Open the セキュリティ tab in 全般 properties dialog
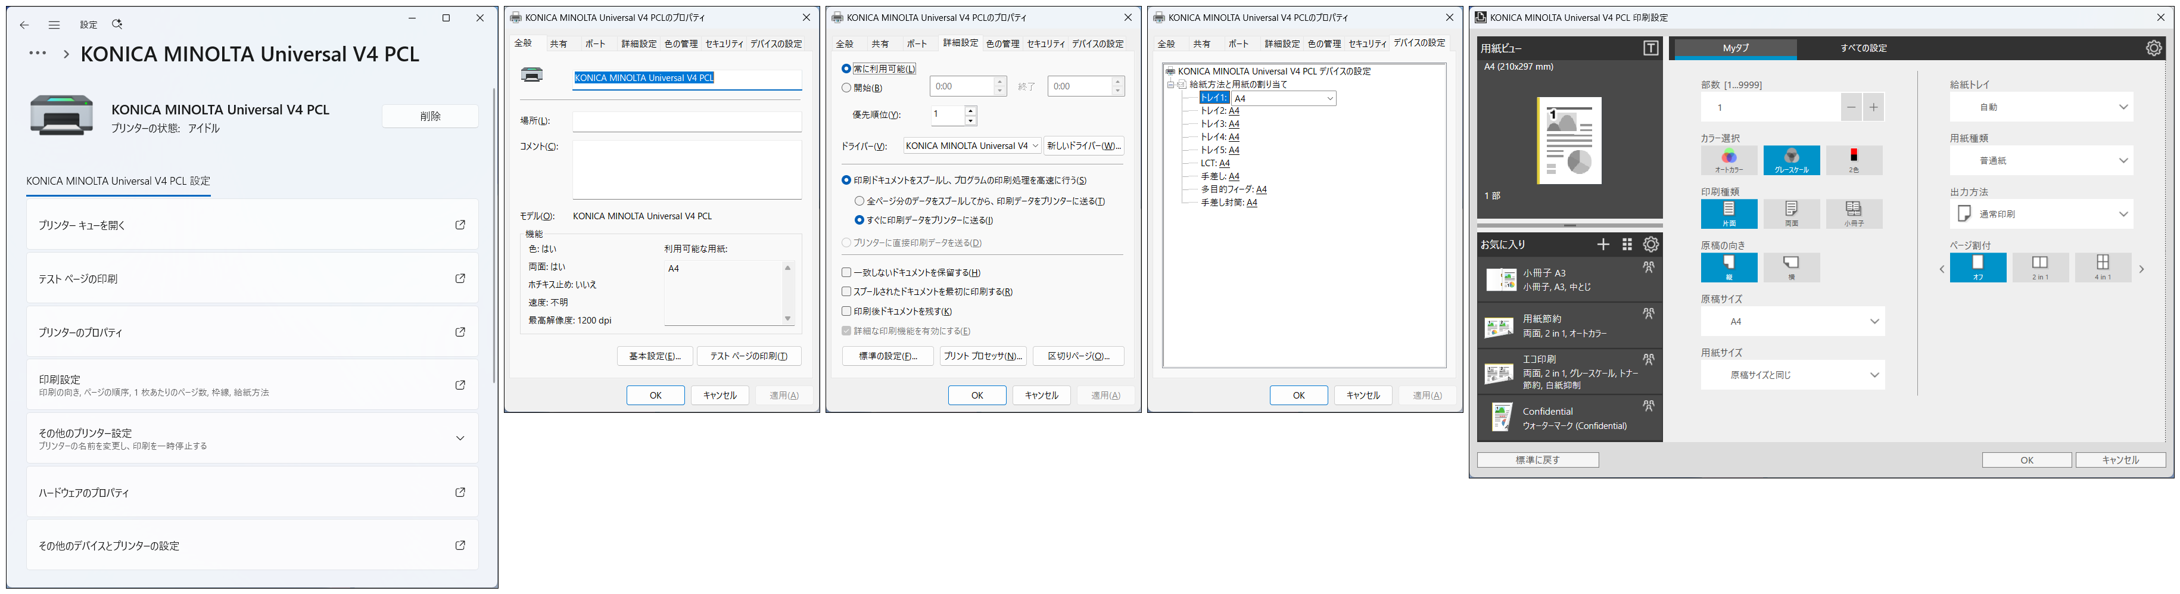This screenshot has height=594, width=2180. (x=724, y=44)
